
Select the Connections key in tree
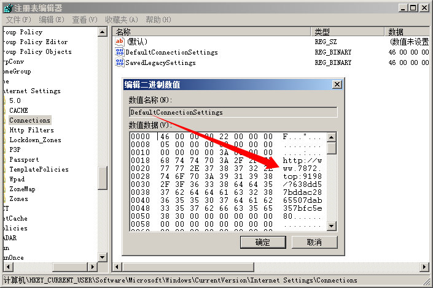(29, 120)
